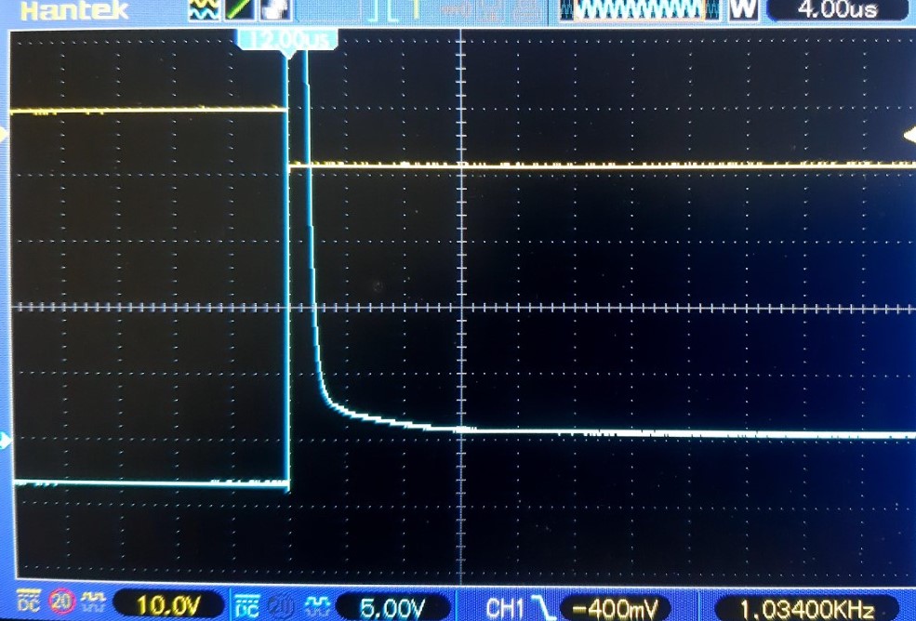
Task: Click the yellow CH1 ground level marker
Action: click(x=4, y=135)
